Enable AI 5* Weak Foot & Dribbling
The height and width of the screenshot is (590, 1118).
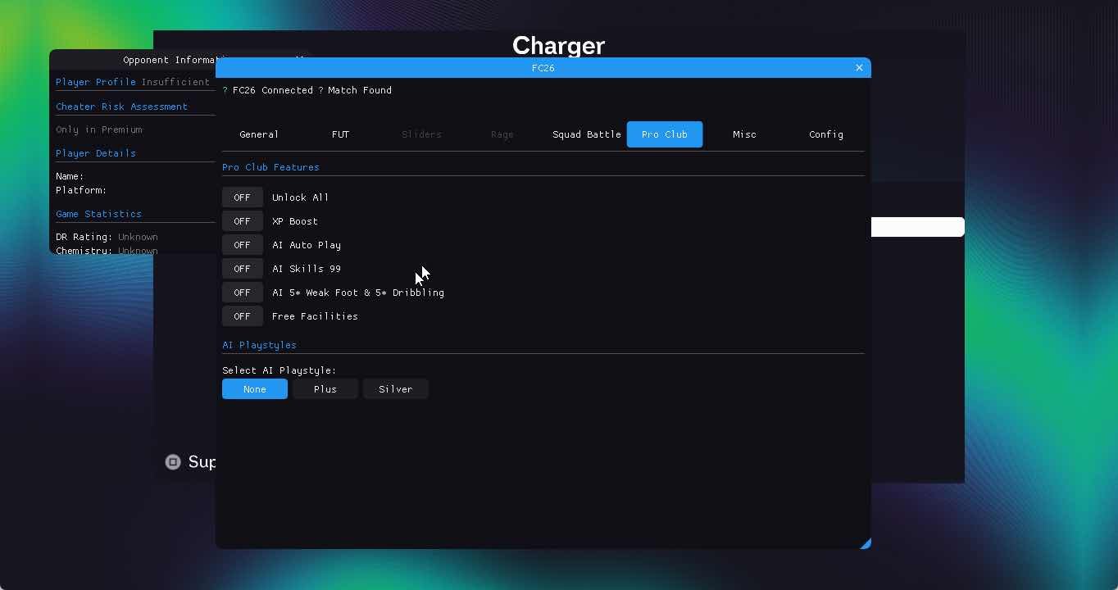(242, 293)
